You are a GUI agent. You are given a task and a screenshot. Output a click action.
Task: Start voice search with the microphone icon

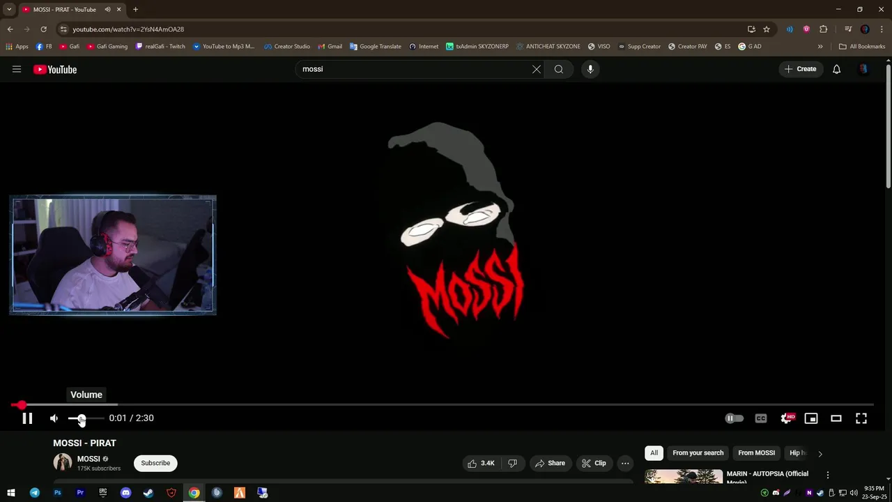click(590, 69)
